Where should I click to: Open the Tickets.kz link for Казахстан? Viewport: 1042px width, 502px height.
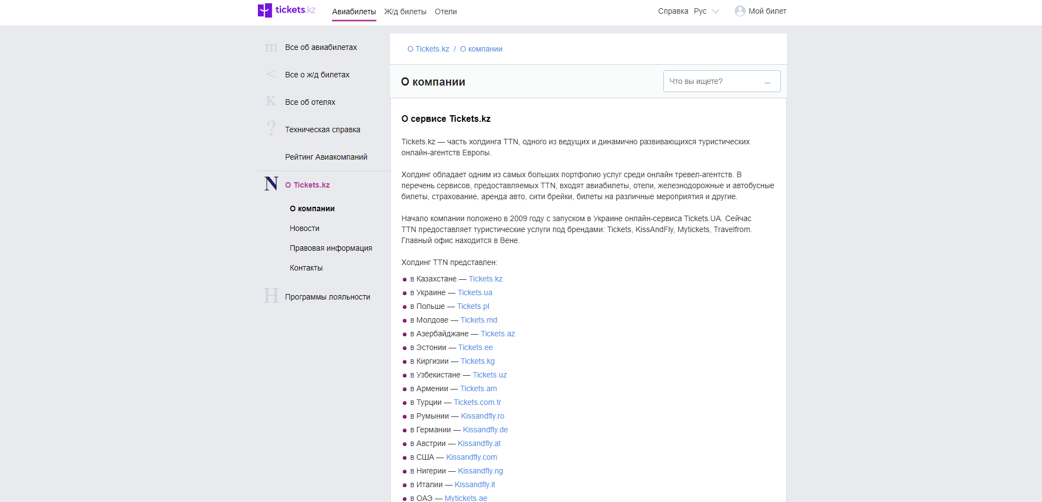486,279
